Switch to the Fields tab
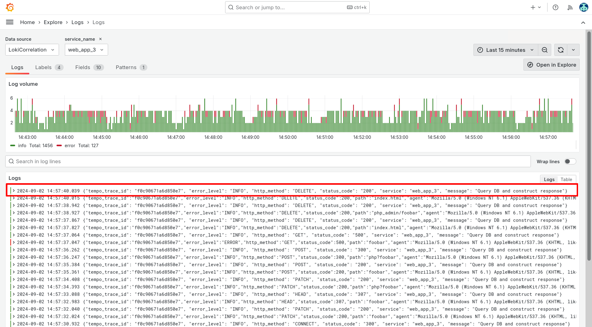Viewport: 592px width, 327px height. coord(90,67)
